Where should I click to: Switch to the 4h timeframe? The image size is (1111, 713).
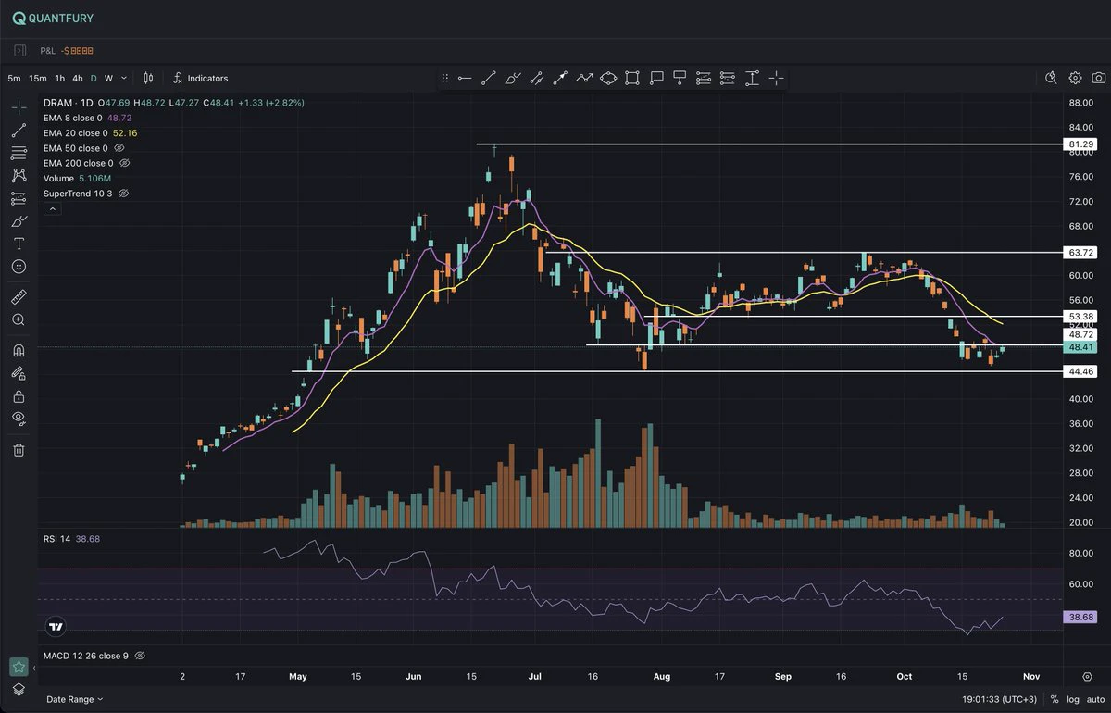78,79
